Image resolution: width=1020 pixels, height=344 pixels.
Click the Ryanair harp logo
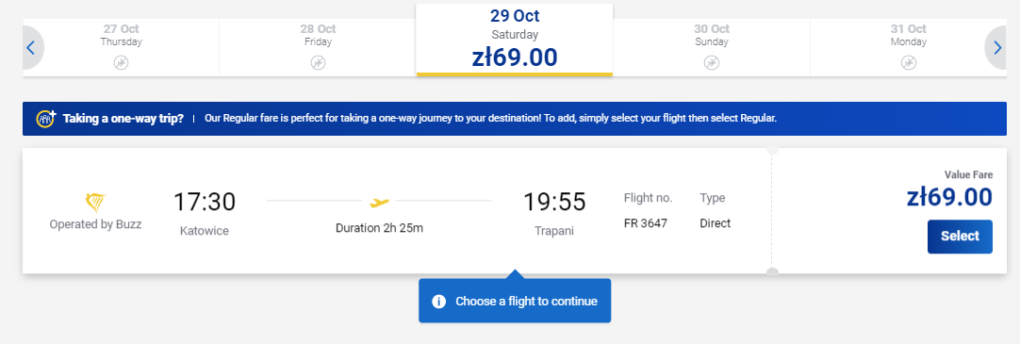(x=95, y=203)
